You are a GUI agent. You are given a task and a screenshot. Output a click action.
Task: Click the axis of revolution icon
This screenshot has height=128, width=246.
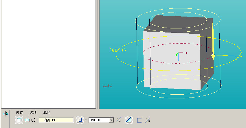[x=33, y=120]
